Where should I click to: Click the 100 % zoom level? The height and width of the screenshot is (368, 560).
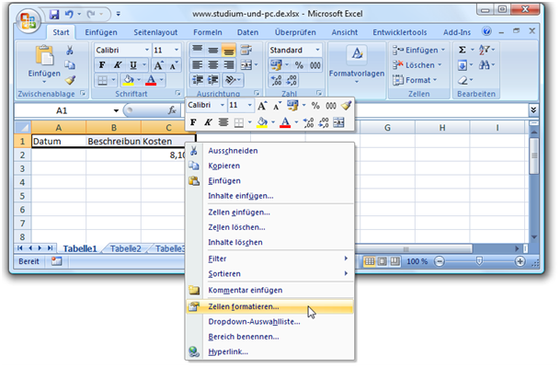417,261
